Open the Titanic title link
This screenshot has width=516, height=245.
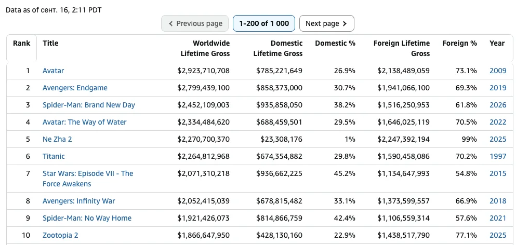click(x=54, y=156)
